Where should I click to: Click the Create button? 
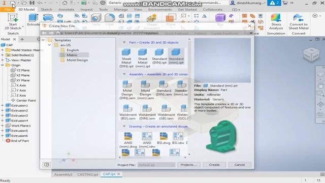[214, 165]
